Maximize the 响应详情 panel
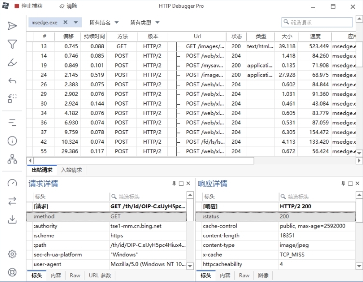 350,183
